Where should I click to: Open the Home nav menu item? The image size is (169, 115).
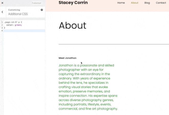121,3
